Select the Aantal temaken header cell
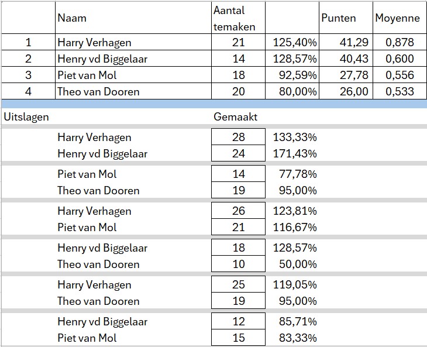 coord(238,18)
